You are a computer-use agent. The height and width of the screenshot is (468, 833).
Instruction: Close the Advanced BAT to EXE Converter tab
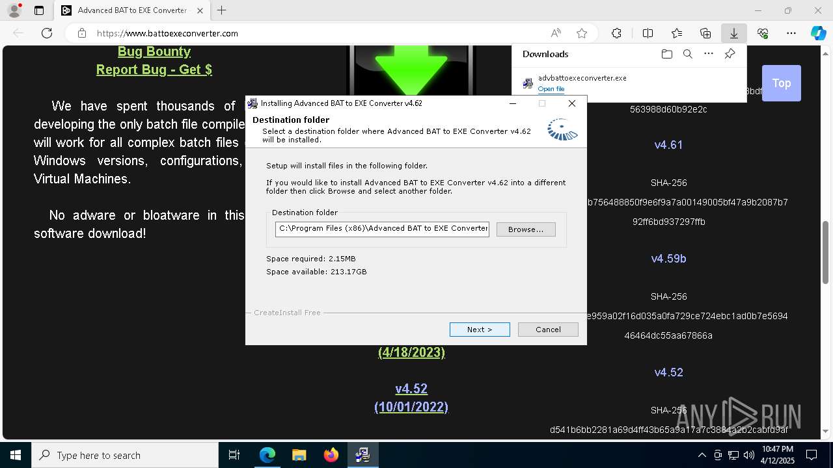pyautogui.click(x=200, y=10)
